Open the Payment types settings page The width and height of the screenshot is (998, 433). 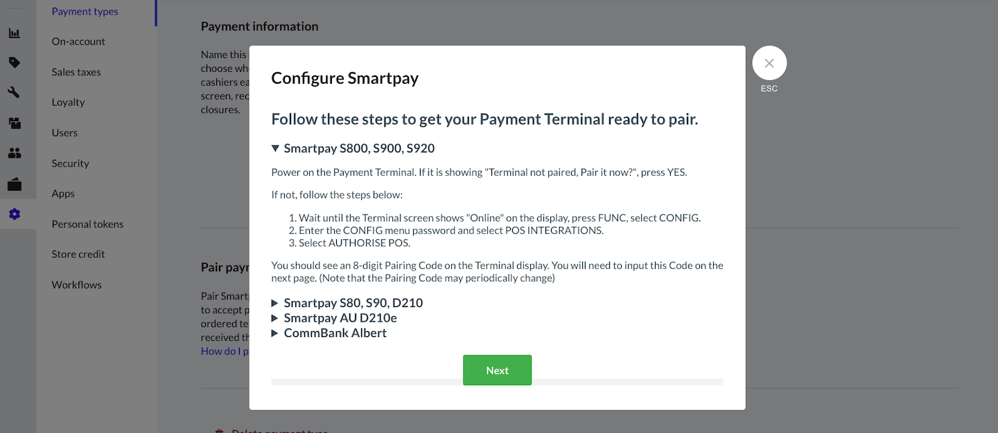(x=85, y=11)
